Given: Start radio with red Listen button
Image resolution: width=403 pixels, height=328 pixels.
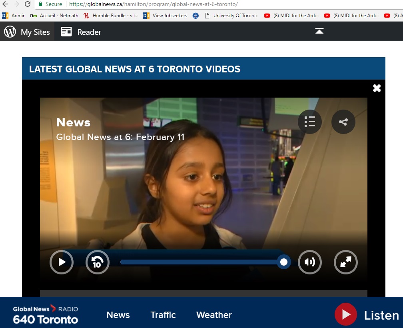Looking at the screenshot, I should point(346,315).
